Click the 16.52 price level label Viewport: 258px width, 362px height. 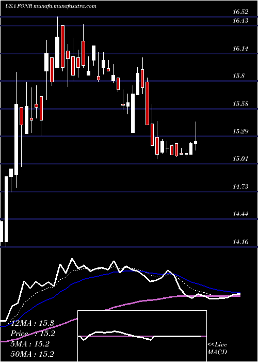pyautogui.click(x=240, y=11)
